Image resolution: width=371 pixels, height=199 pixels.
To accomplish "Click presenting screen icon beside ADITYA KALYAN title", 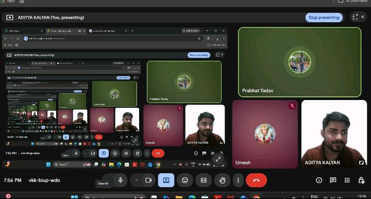I will click(x=10, y=18).
